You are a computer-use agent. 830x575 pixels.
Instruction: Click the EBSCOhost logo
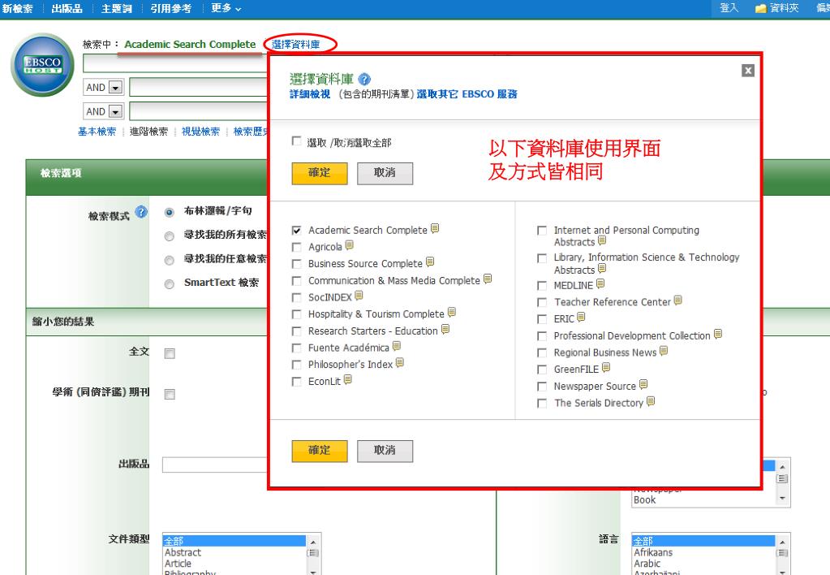coord(43,65)
